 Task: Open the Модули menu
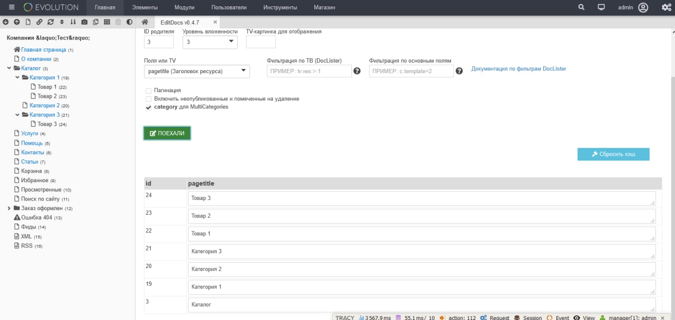pyautogui.click(x=184, y=7)
